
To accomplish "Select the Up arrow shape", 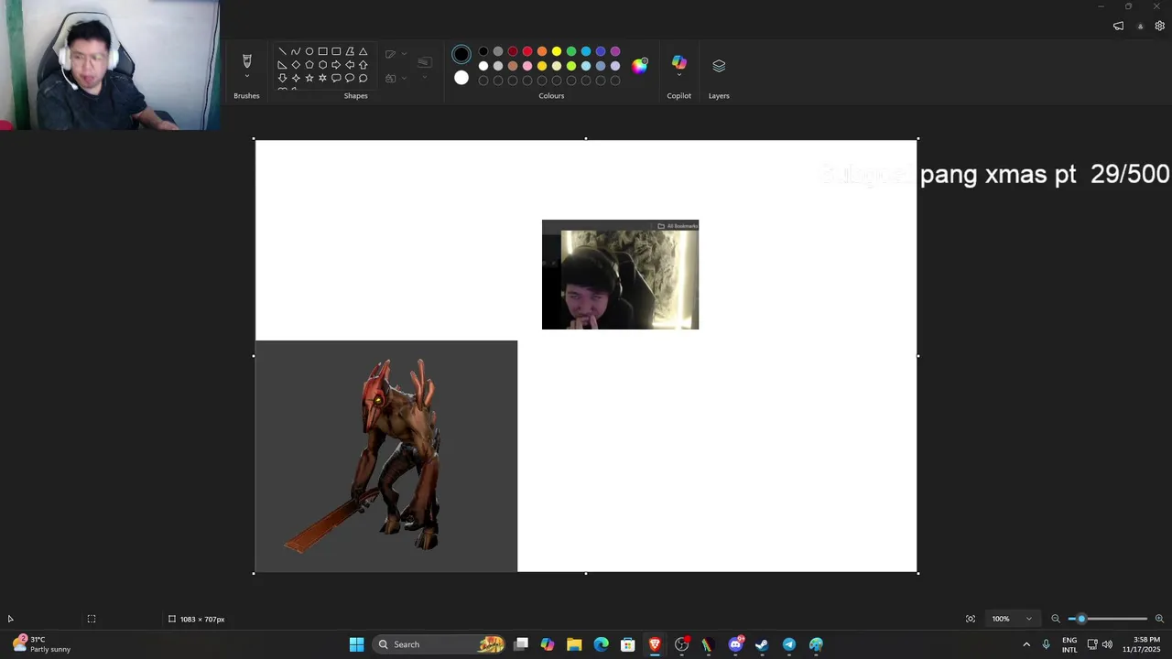I will [364, 65].
